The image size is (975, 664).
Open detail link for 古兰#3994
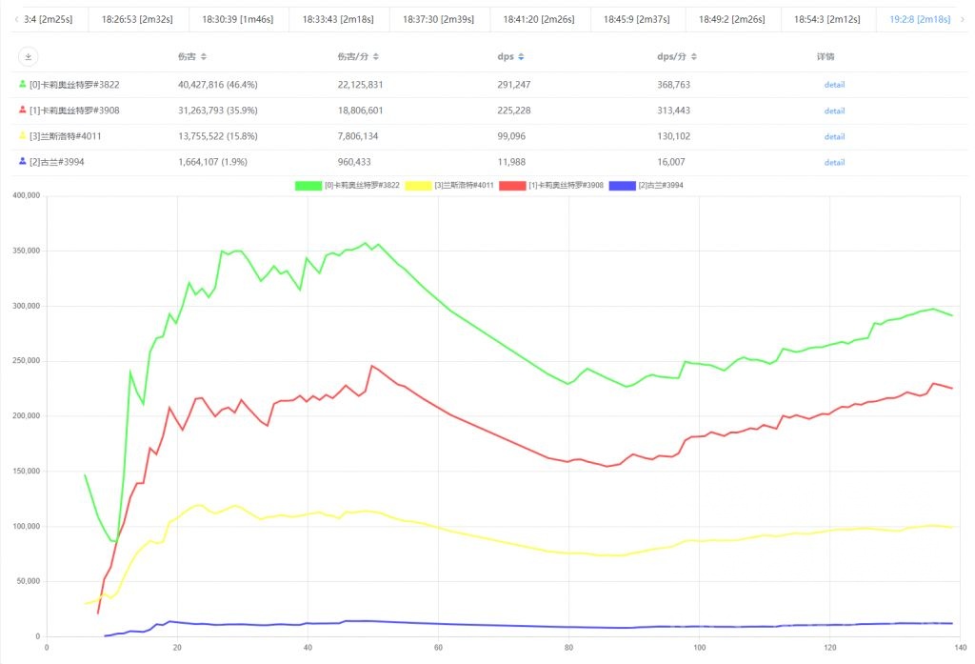click(x=834, y=162)
